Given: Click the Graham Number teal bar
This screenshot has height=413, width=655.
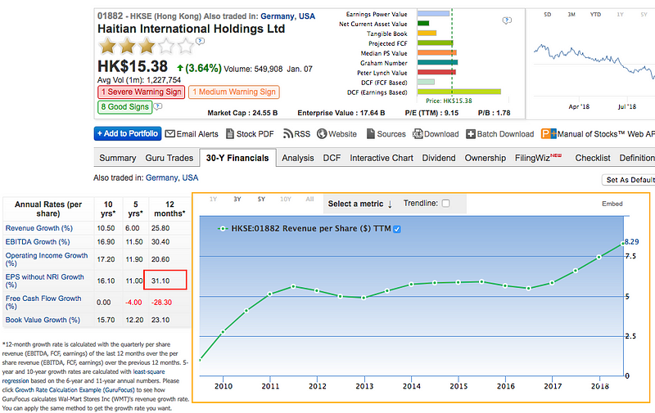Looking at the screenshot, I should pos(437,63).
